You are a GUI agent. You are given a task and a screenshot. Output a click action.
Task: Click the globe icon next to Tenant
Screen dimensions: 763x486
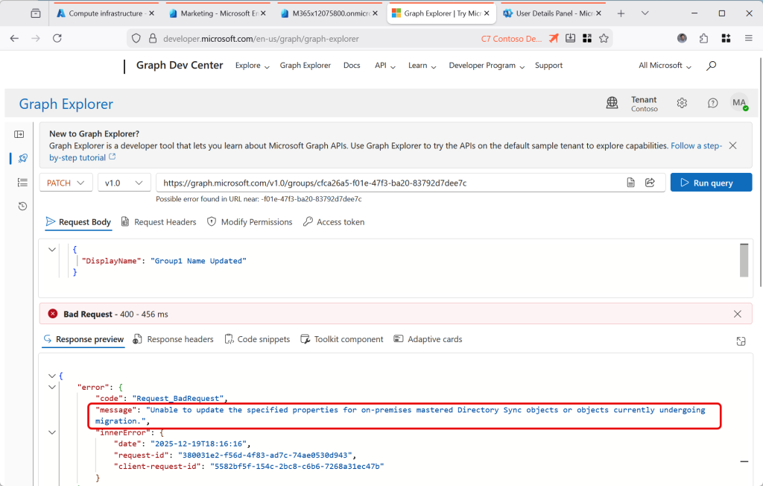tap(612, 104)
